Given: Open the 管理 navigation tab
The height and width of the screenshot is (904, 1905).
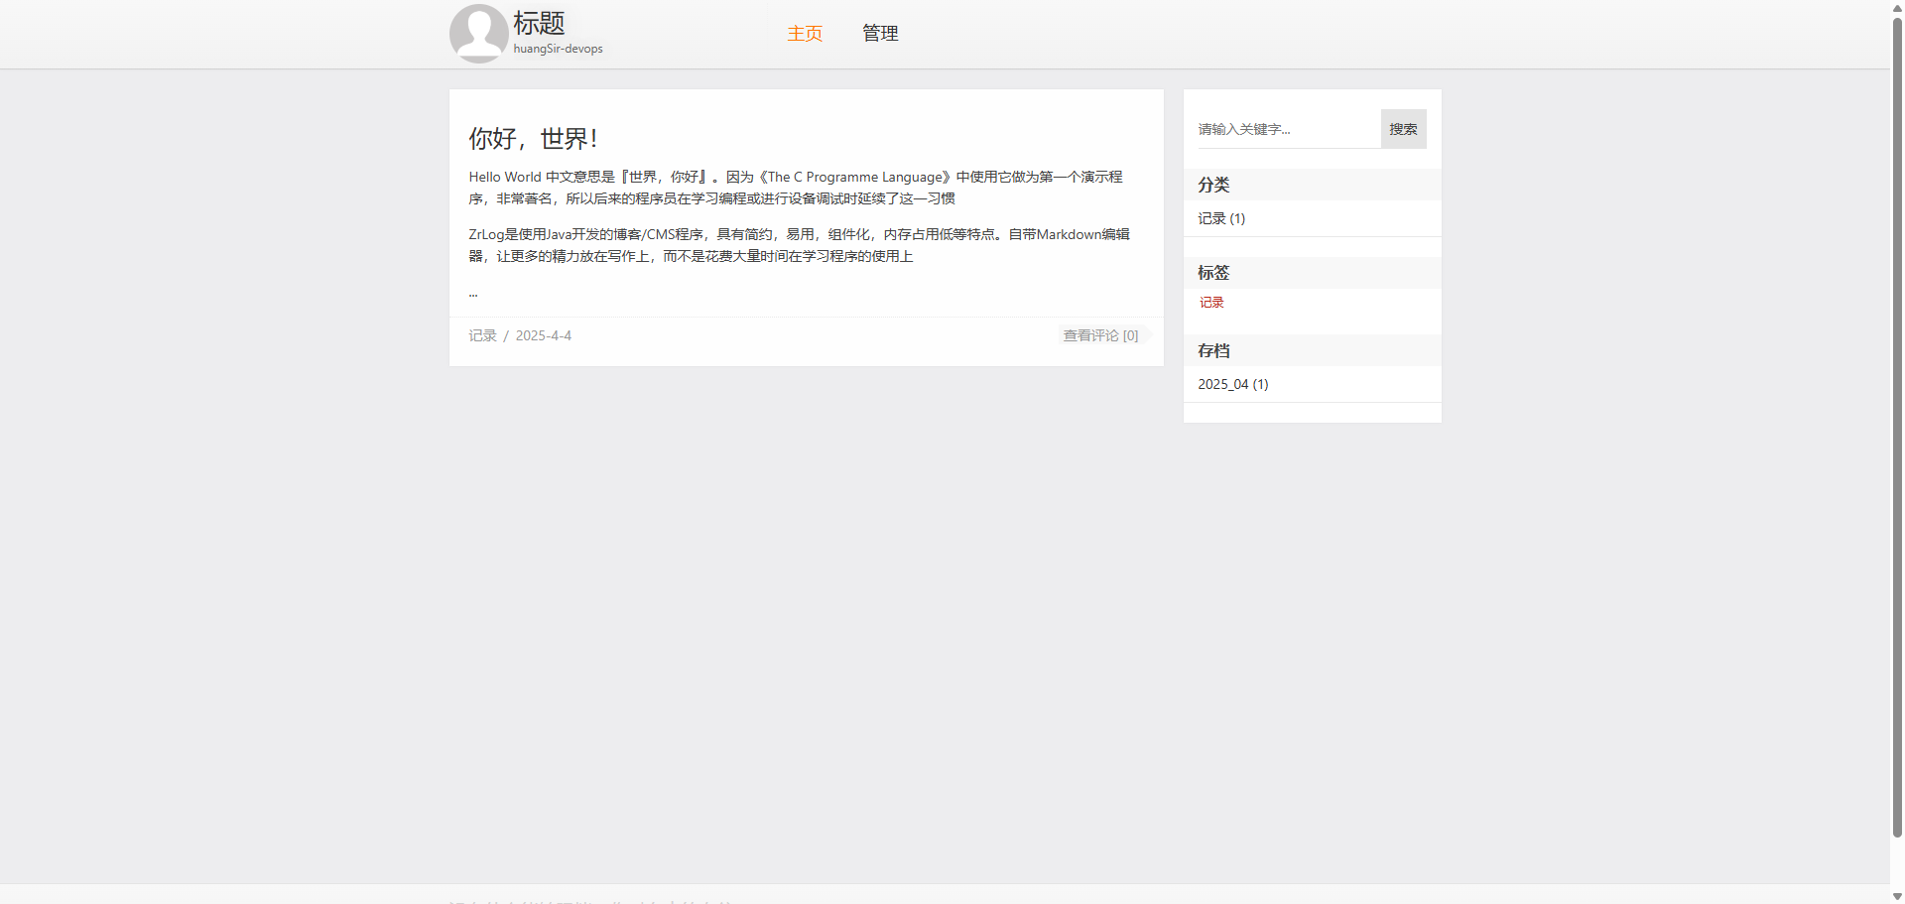Looking at the screenshot, I should coord(880,34).
